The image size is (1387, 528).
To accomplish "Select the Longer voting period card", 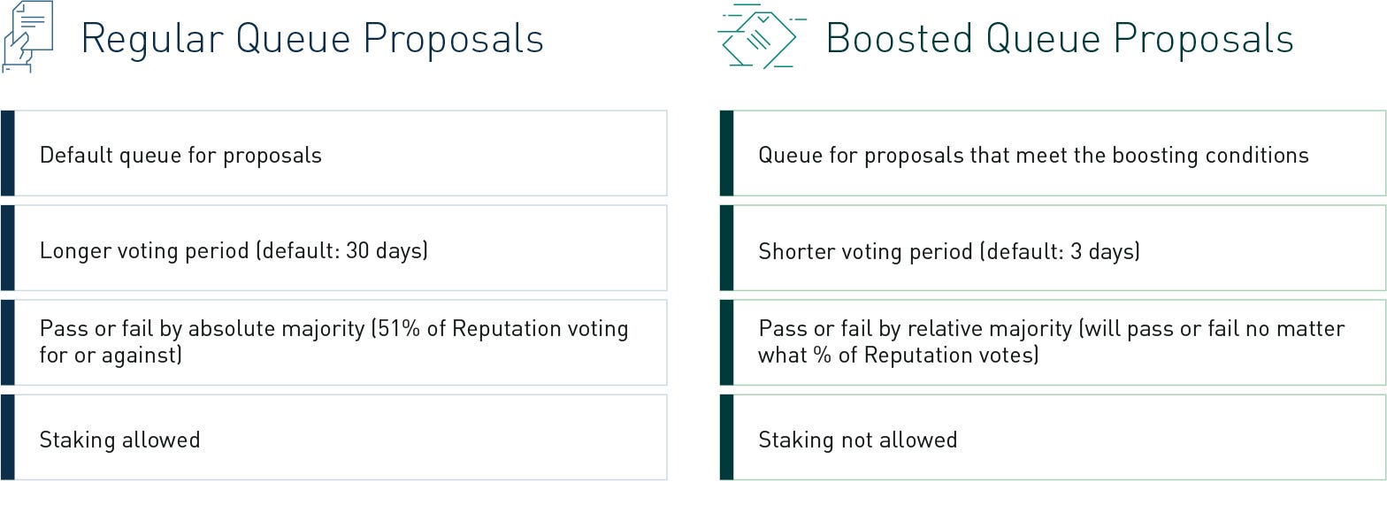I will click(341, 249).
